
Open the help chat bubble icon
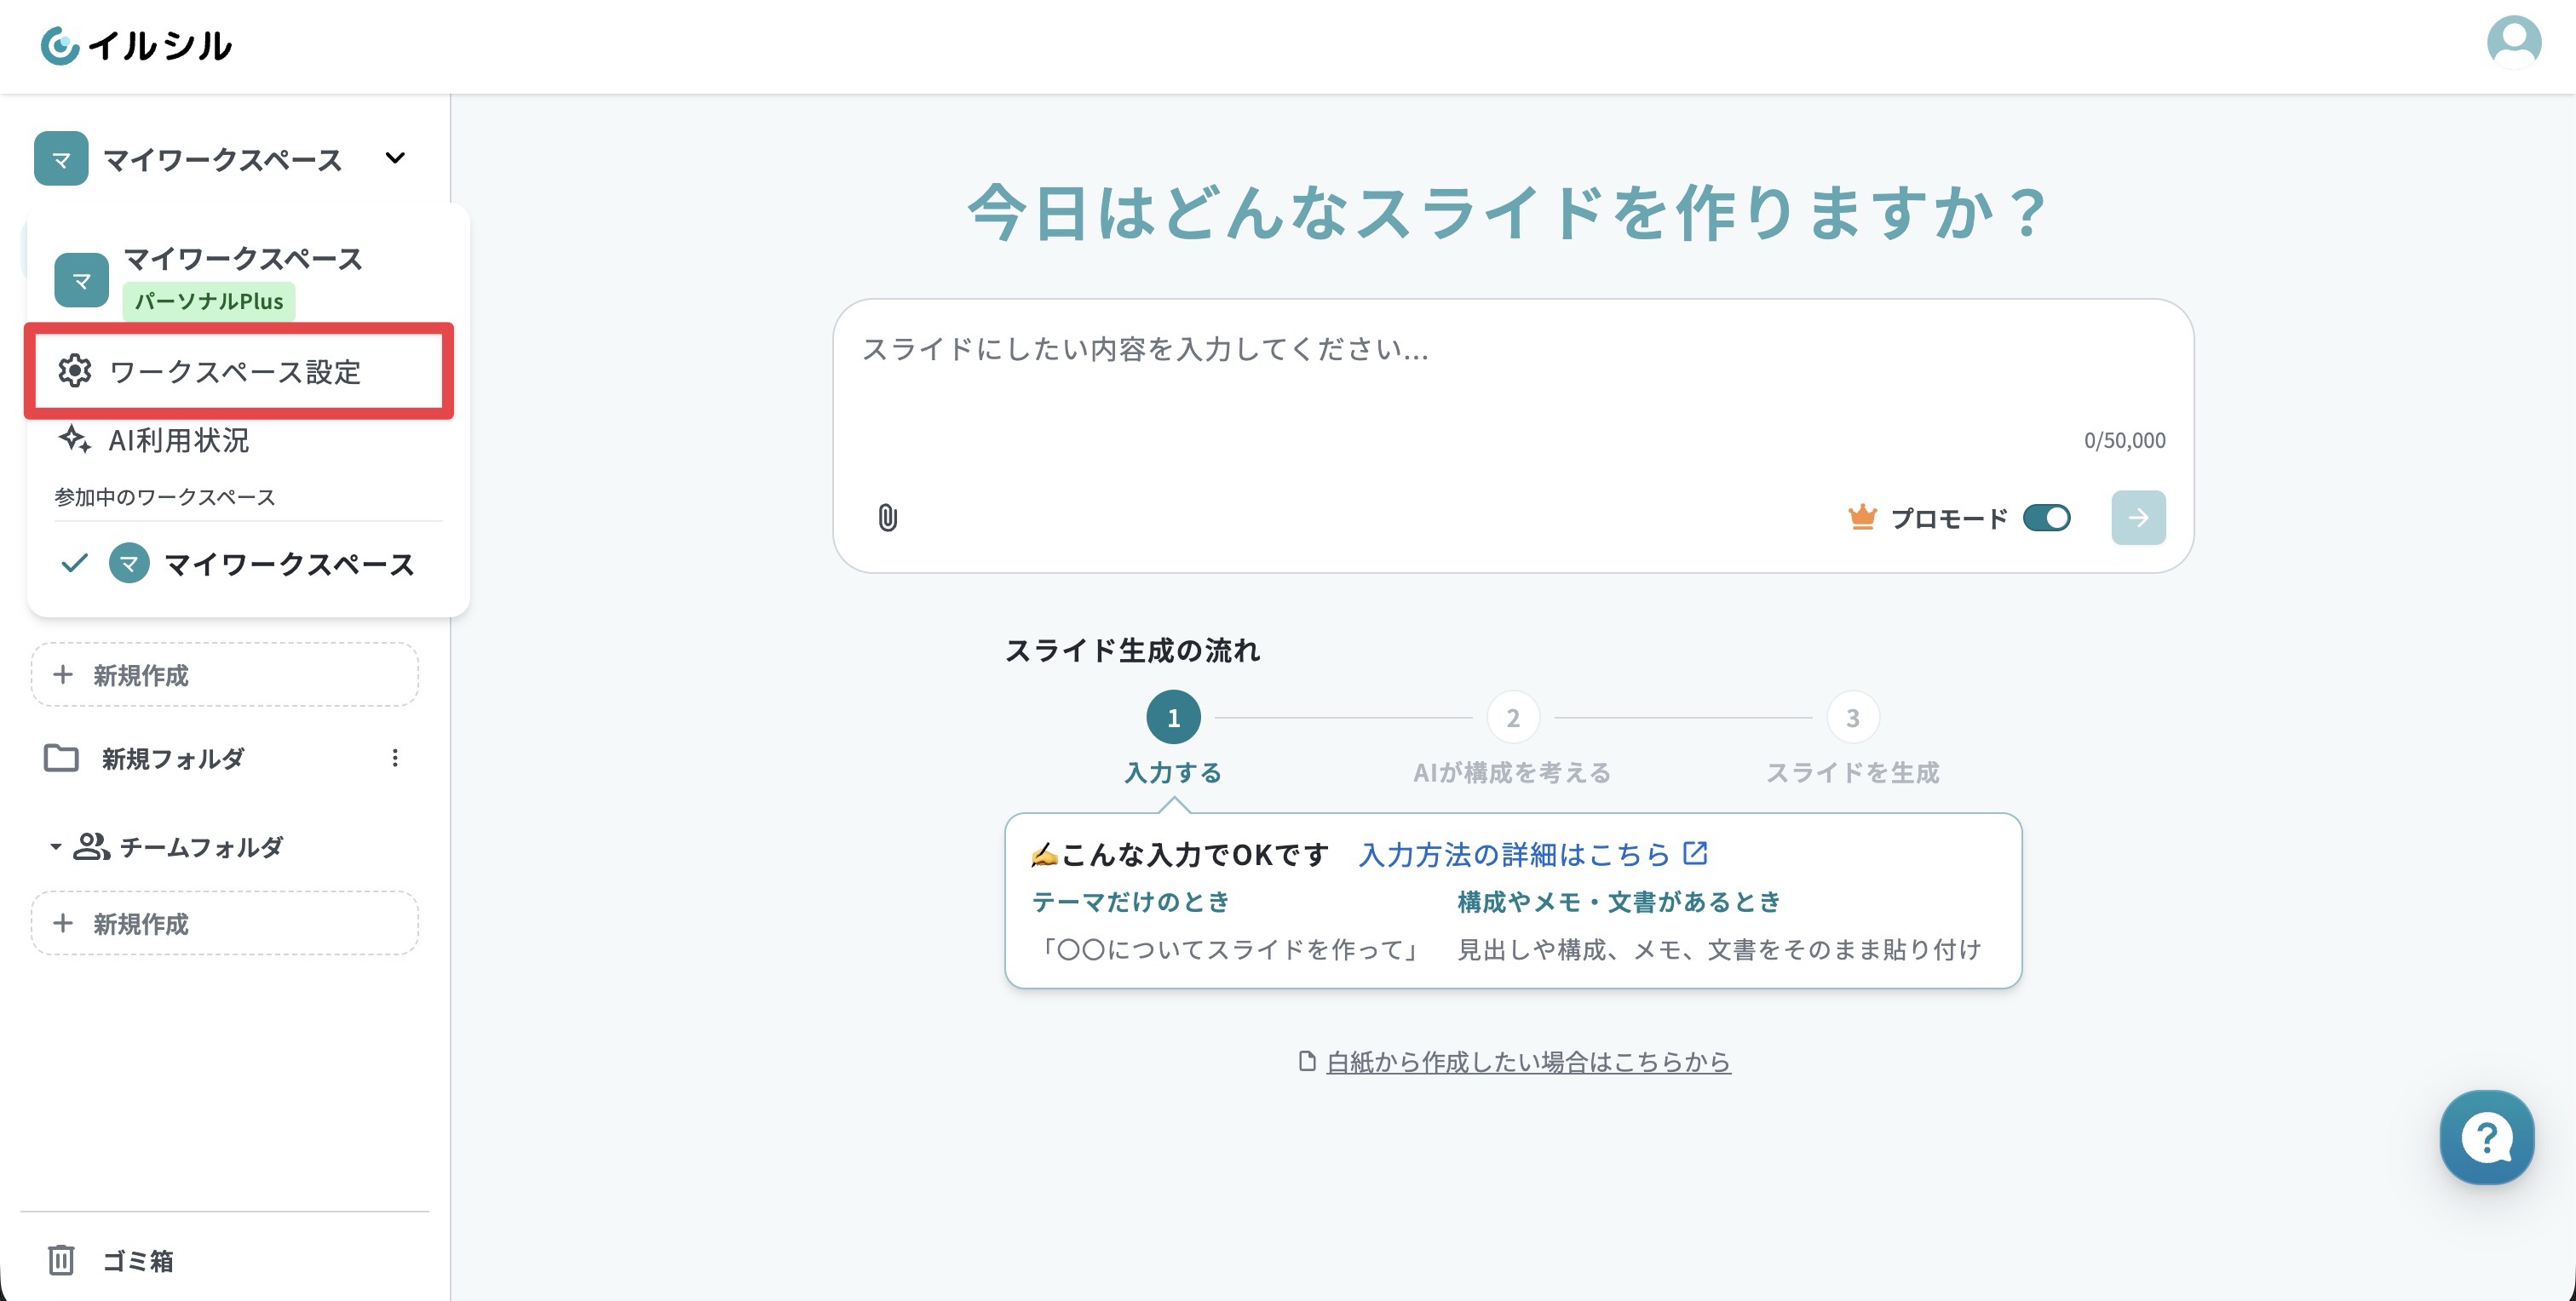pyautogui.click(x=2486, y=1138)
